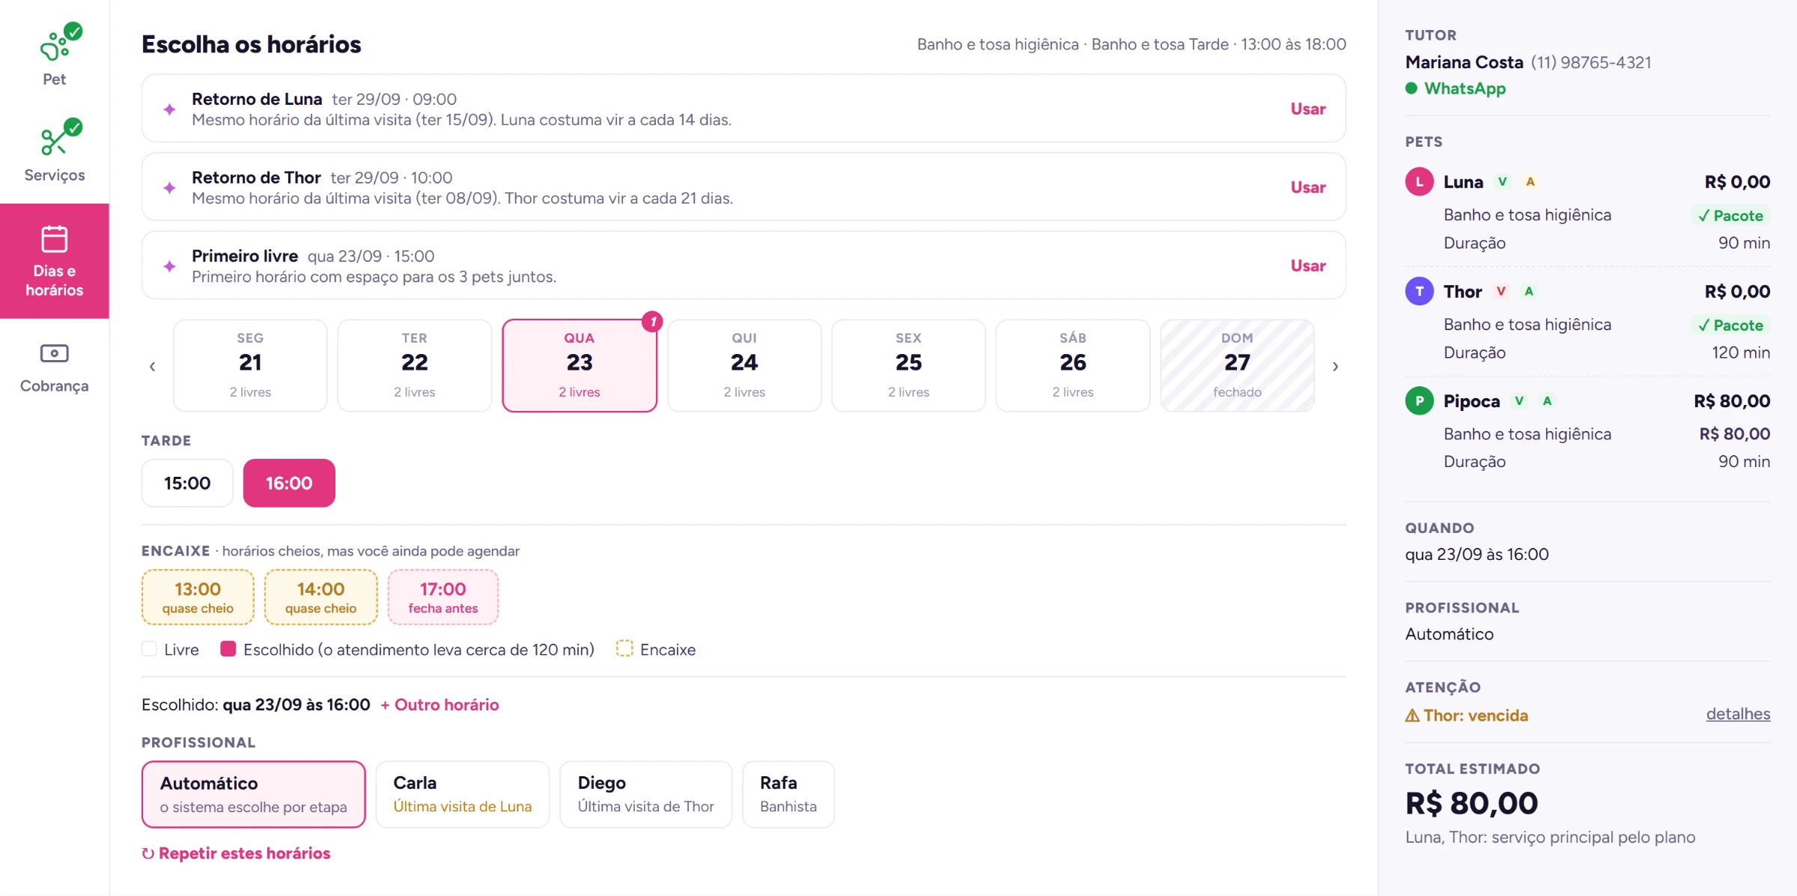The width and height of the screenshot is (1797, 896).
Task: Click the sparkle icon beside Retorno de Thor
Action: [x=170, y=188]
